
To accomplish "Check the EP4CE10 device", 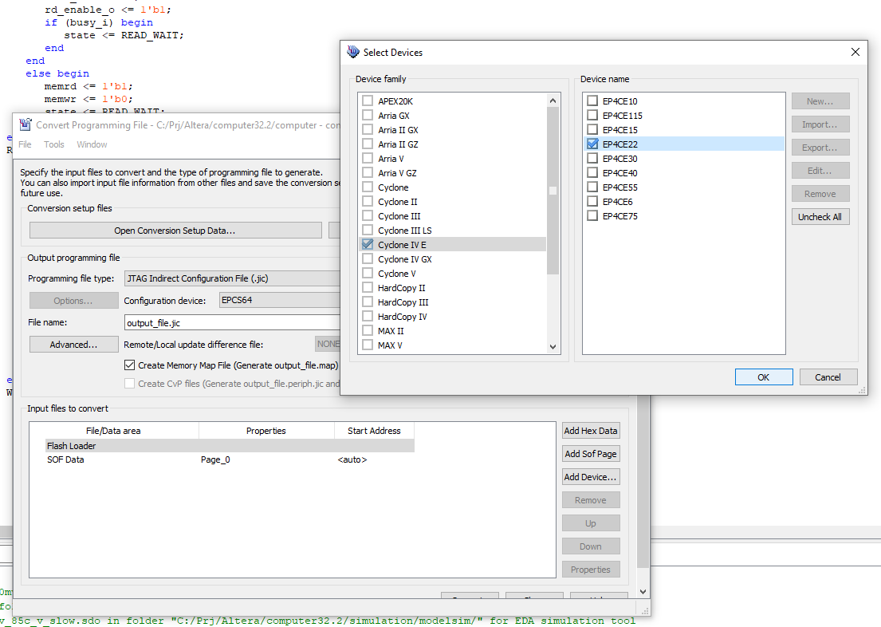I will 592,101.
